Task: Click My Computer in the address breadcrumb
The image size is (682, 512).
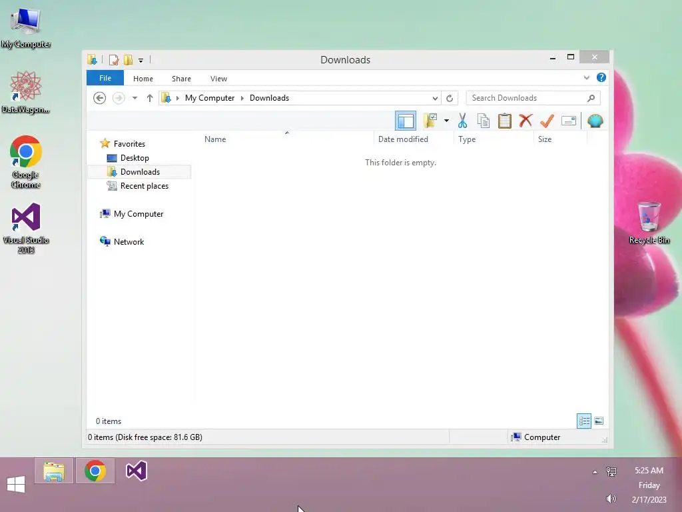Action: [210, 98]
